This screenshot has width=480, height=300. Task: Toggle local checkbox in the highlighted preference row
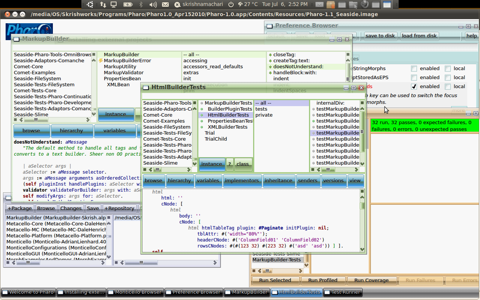pos(448,87)
